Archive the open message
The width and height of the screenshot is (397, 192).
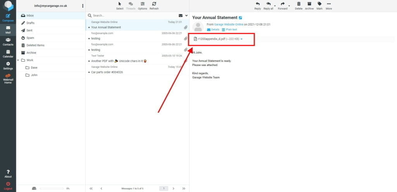(x=309, y=6)
